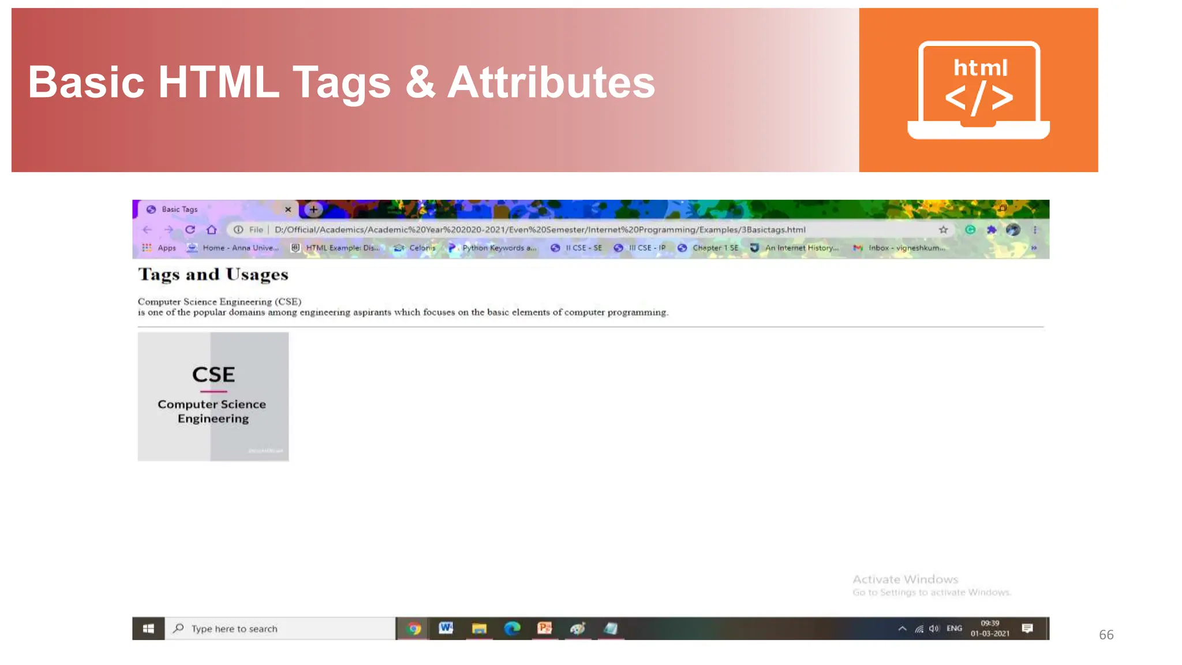Open HTML Example: Dis... bookmark

point(335,248)
